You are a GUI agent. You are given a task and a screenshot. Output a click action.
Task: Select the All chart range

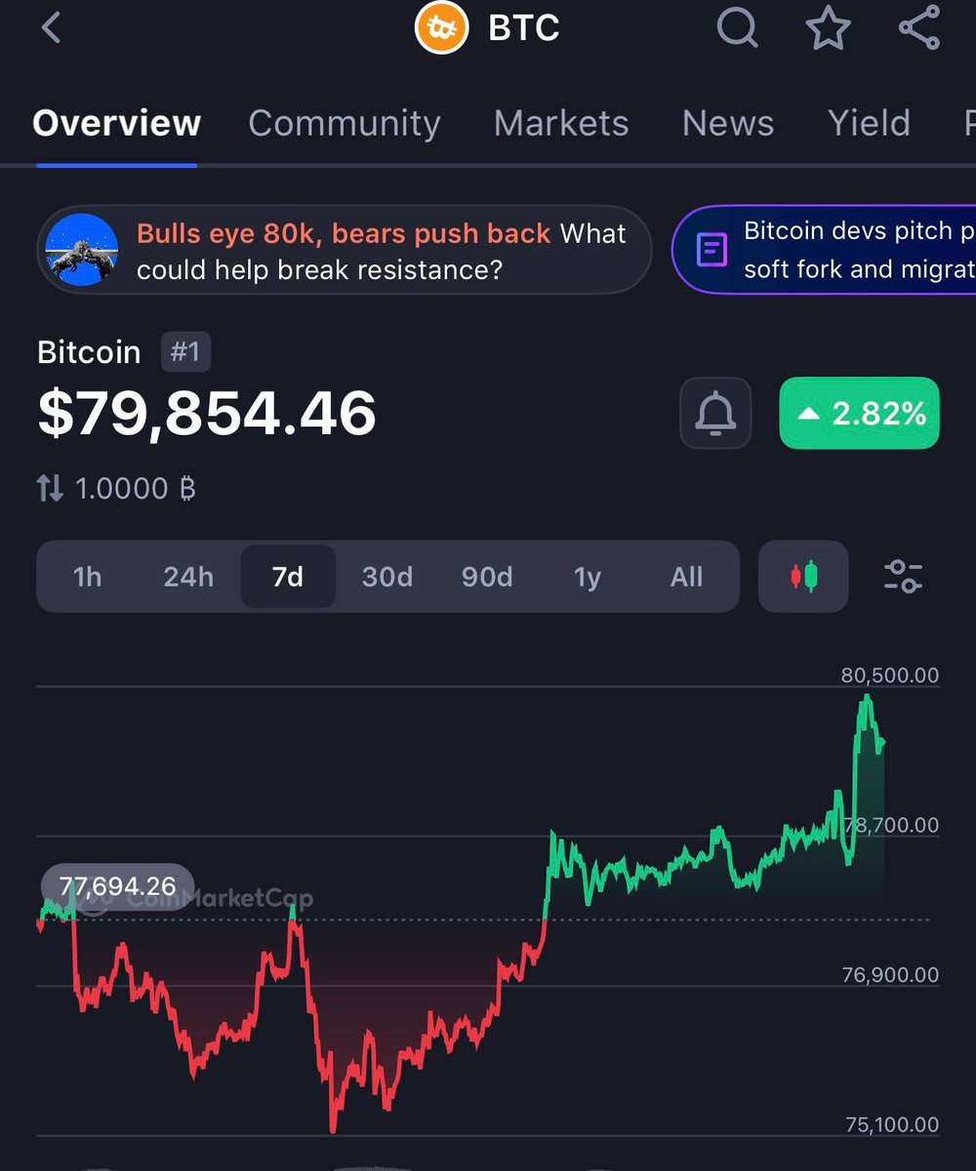point(686,577)
